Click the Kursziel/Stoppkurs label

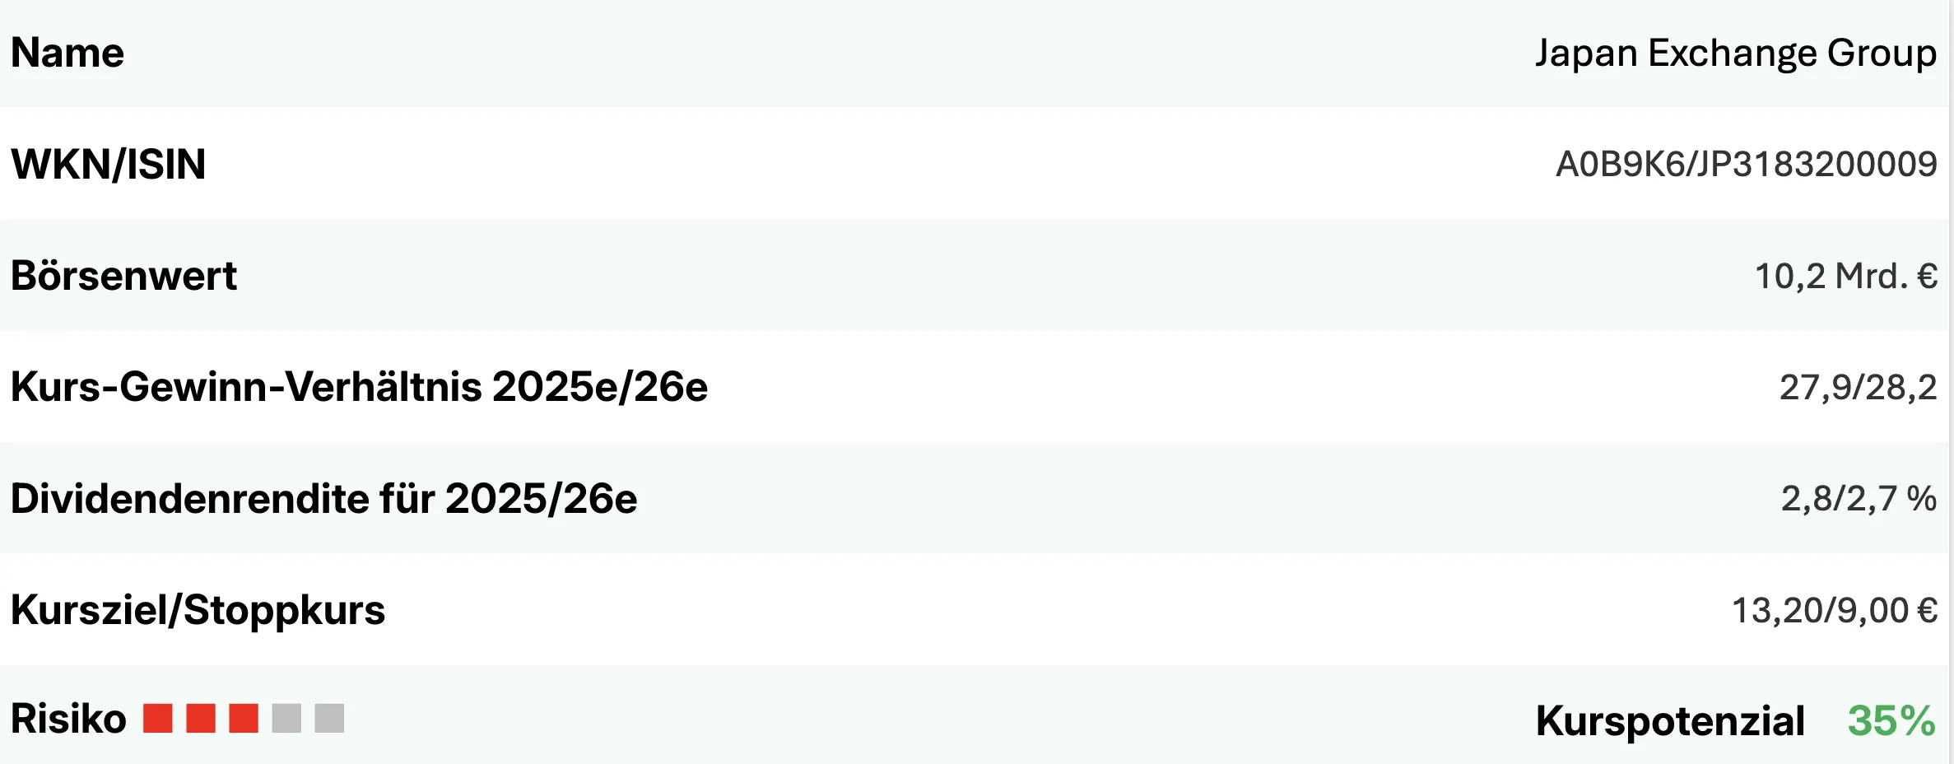pyautogui.click(x=198, y=610)
